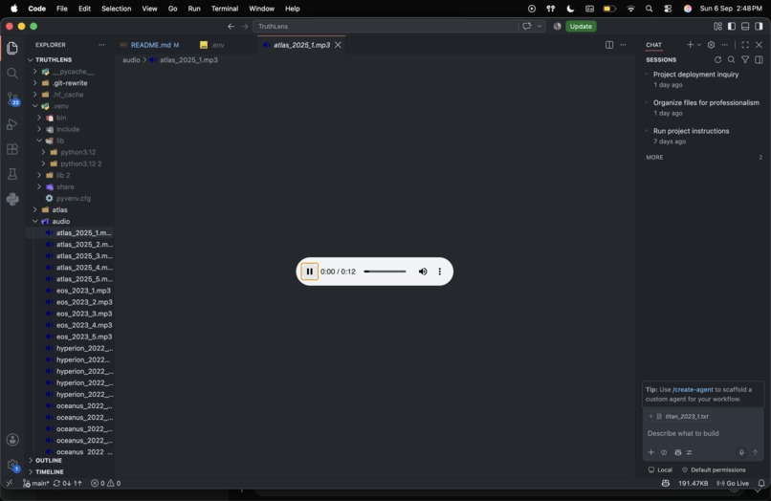
Task: Send the chat message arrow
Action: [756, 452]
